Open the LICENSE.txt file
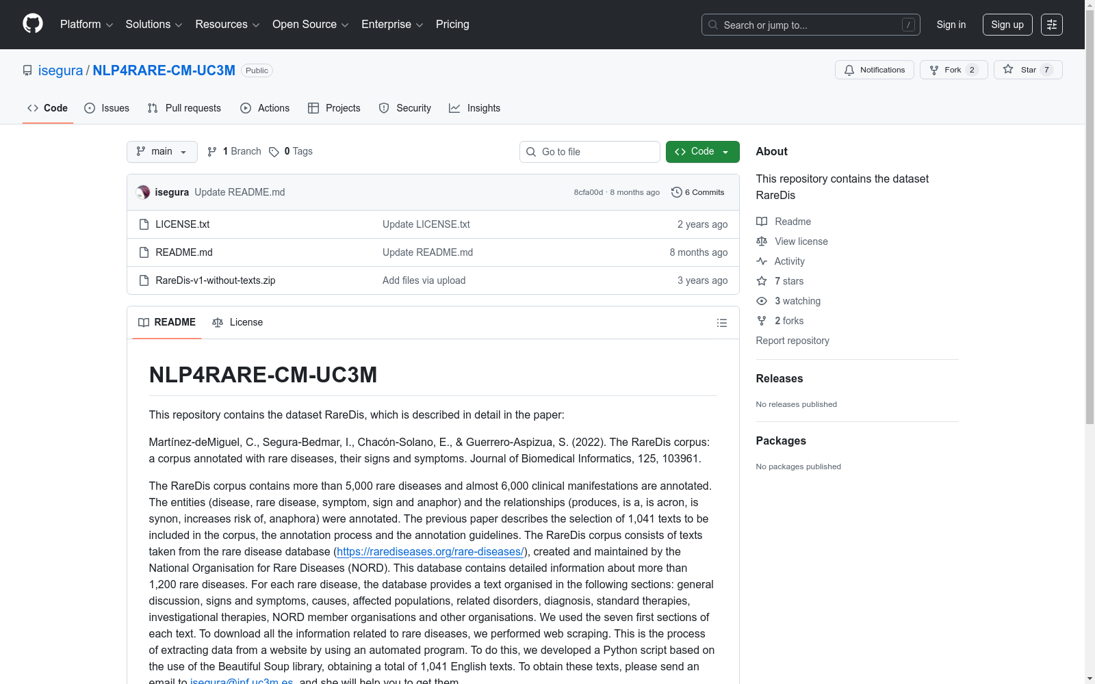This screenshot has height=684, width=1095. coord(183,224)
